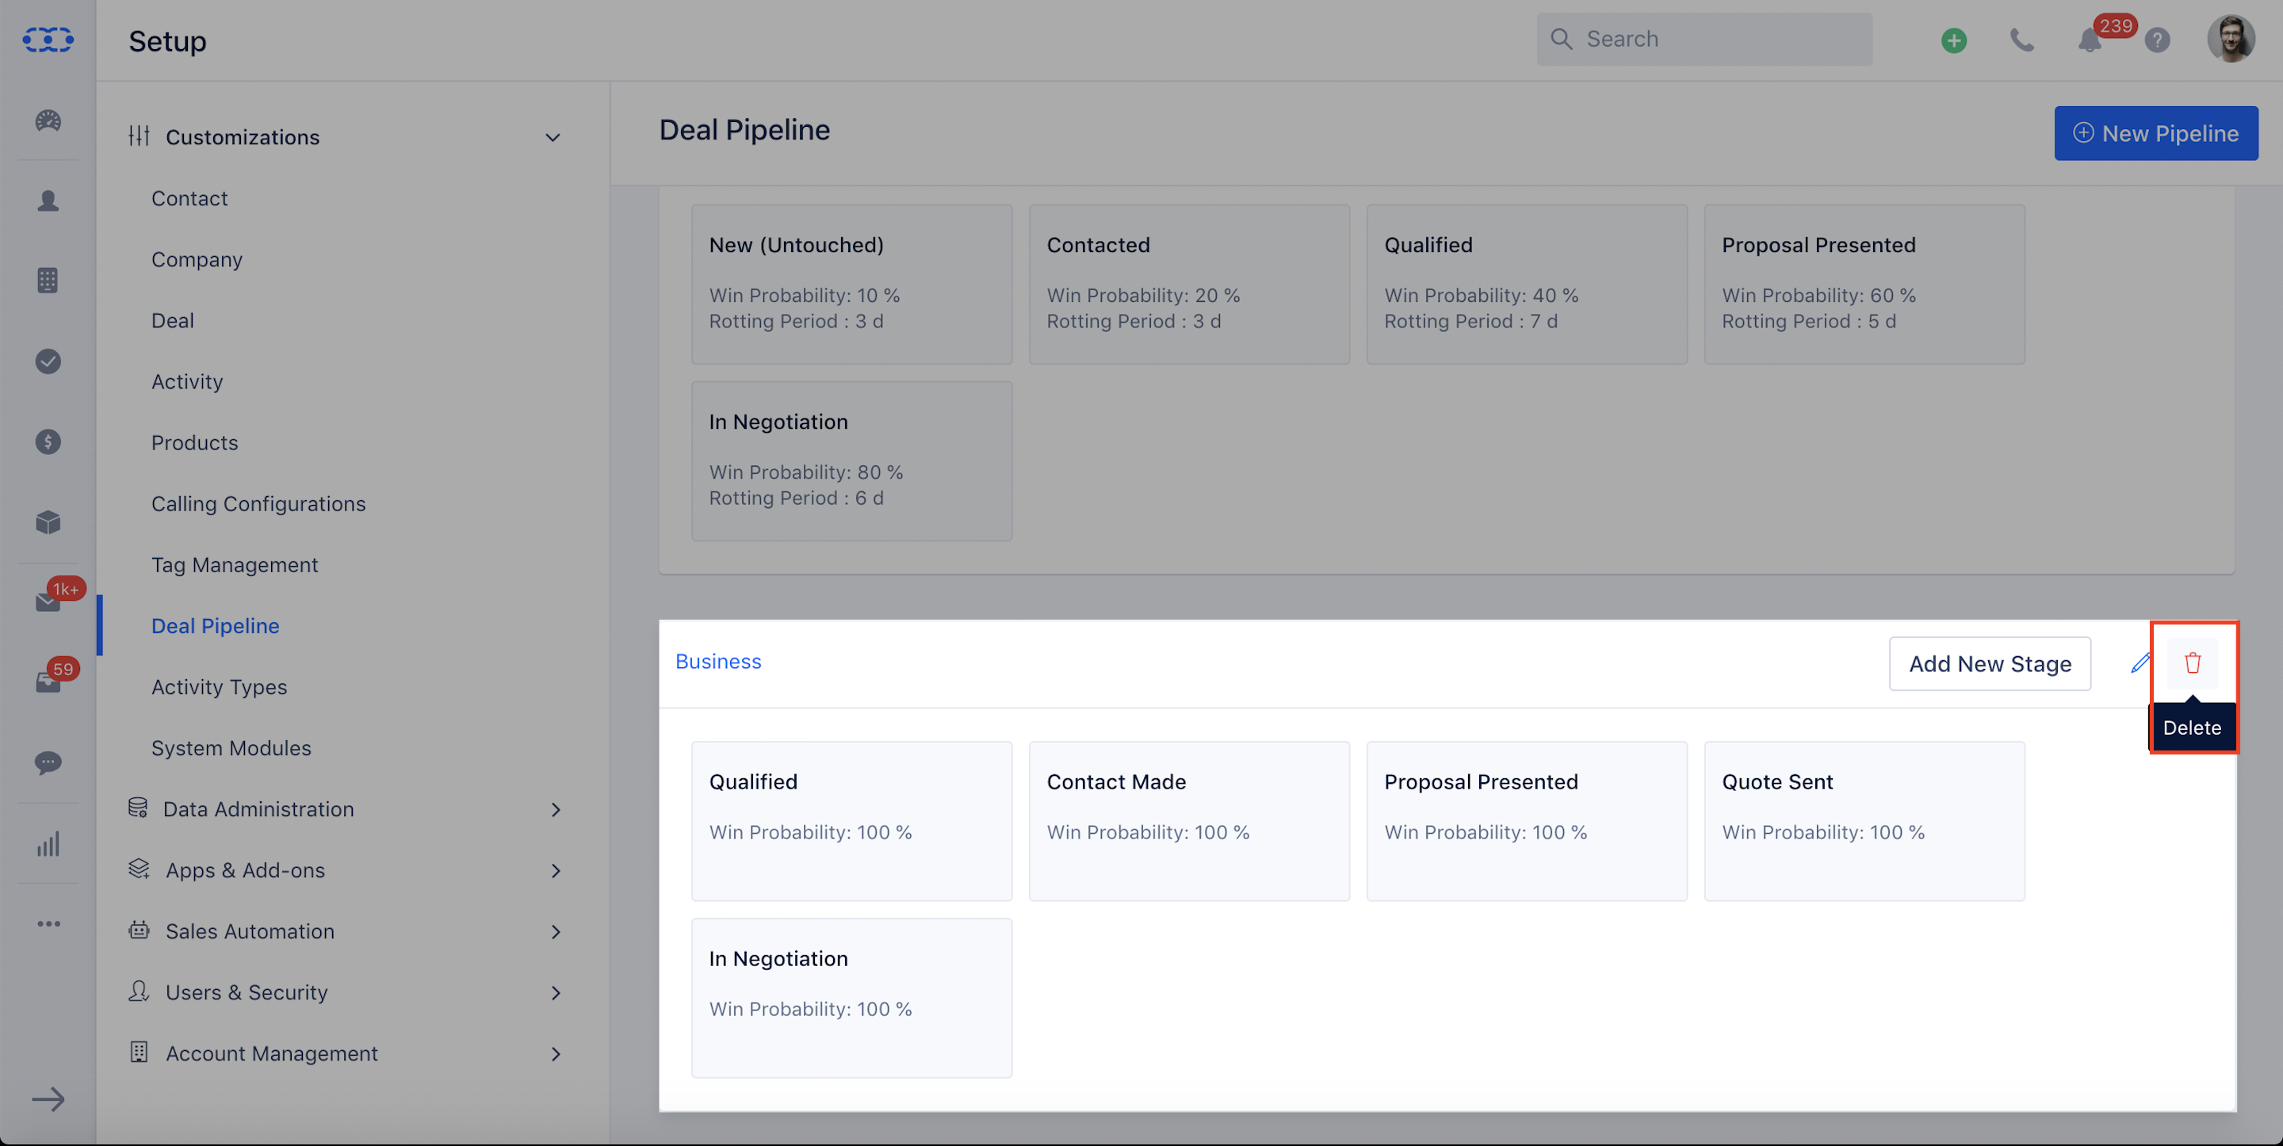Viewport: 2283px width, 1146px height.
Task: Click the Customizations sliders icon
Action: (x=138, y=136)
